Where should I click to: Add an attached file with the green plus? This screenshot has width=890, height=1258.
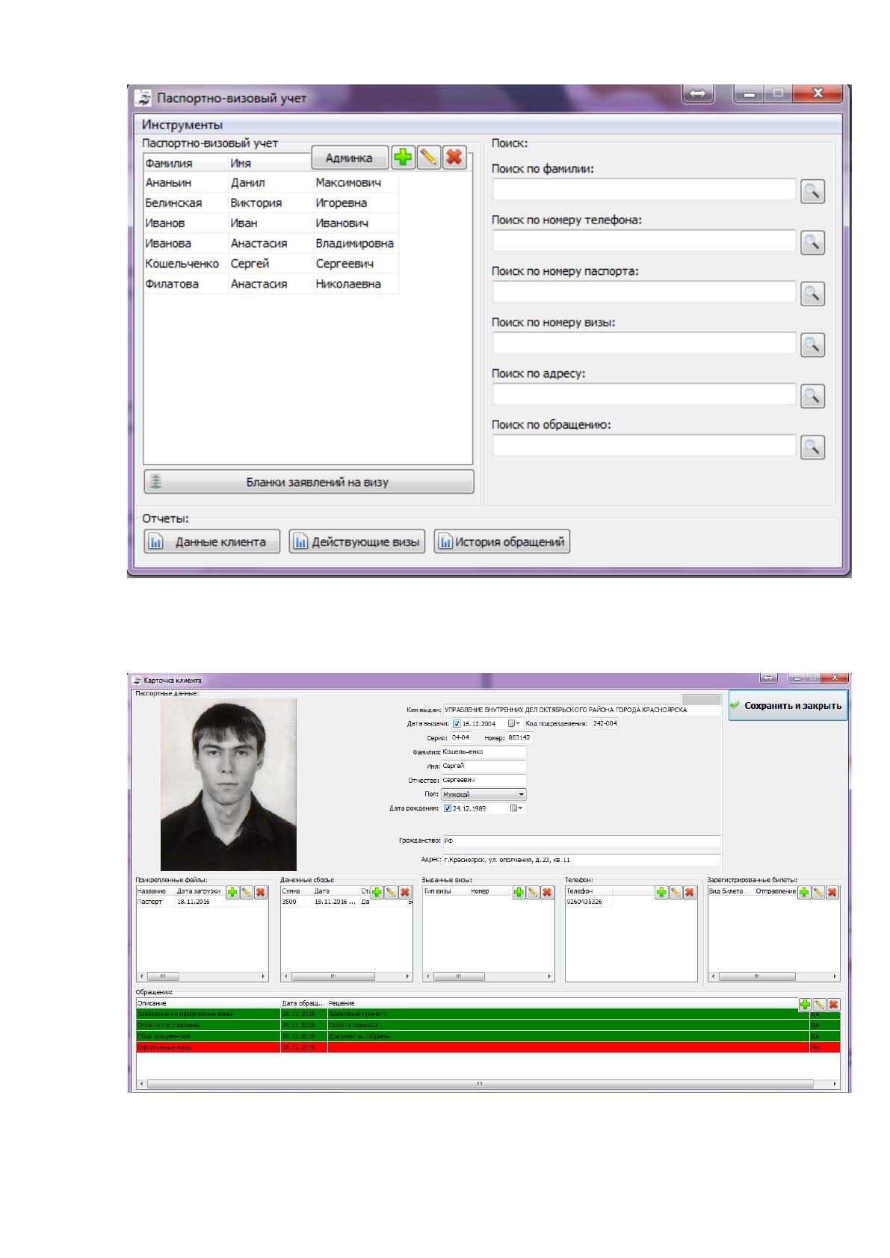[232, 892]
